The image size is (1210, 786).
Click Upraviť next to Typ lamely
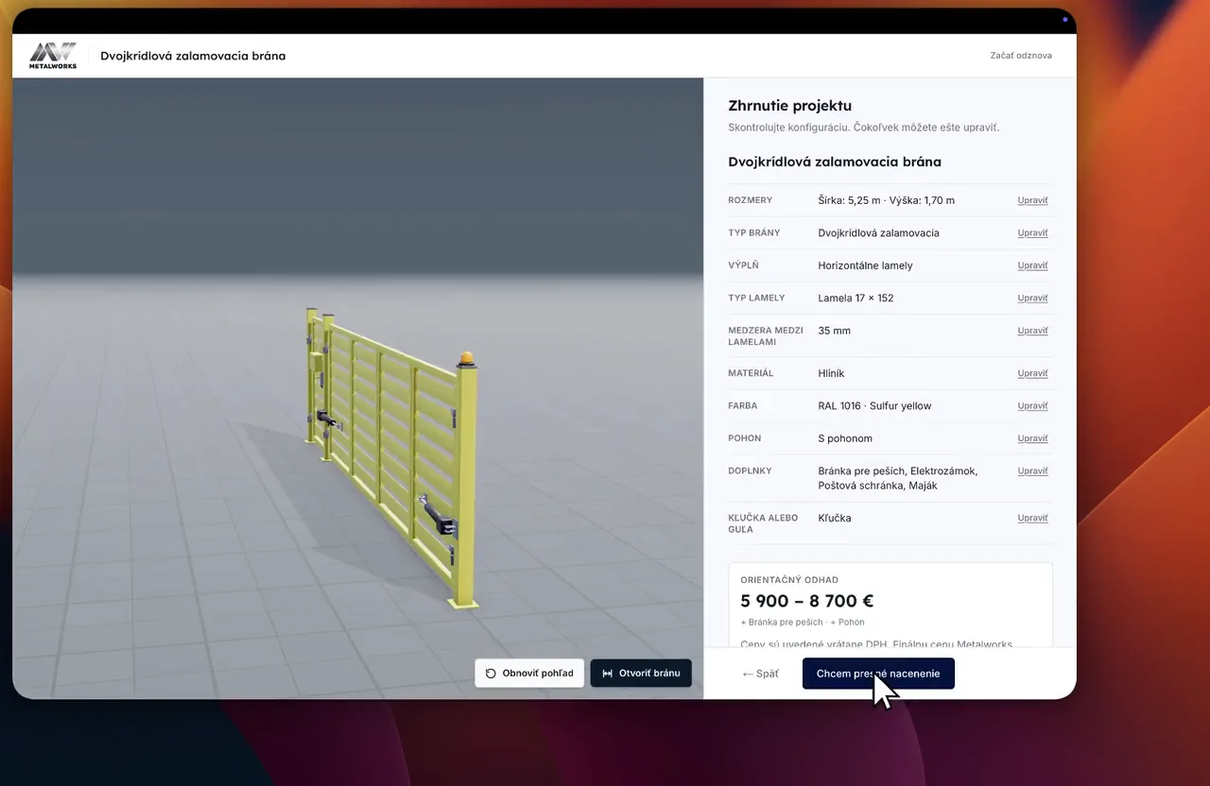click(x=1032, y=299)
